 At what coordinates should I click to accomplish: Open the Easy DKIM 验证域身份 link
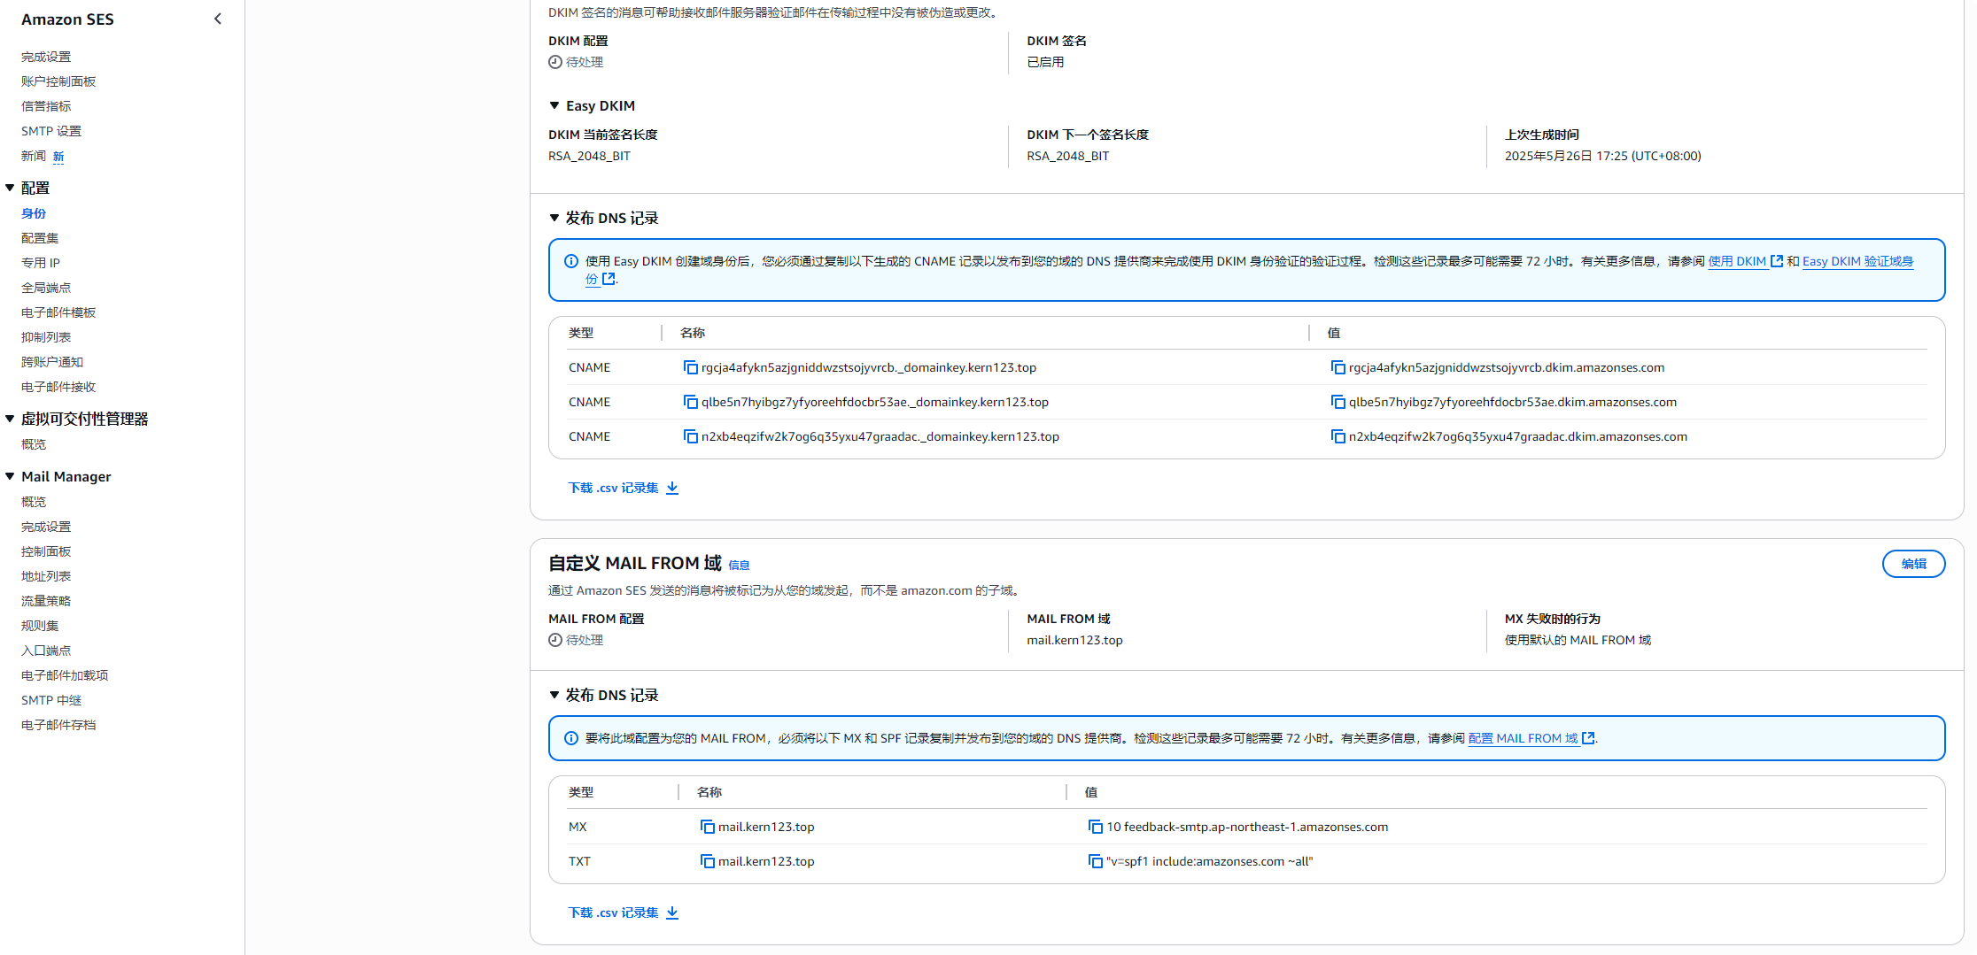pos(1857,261)
